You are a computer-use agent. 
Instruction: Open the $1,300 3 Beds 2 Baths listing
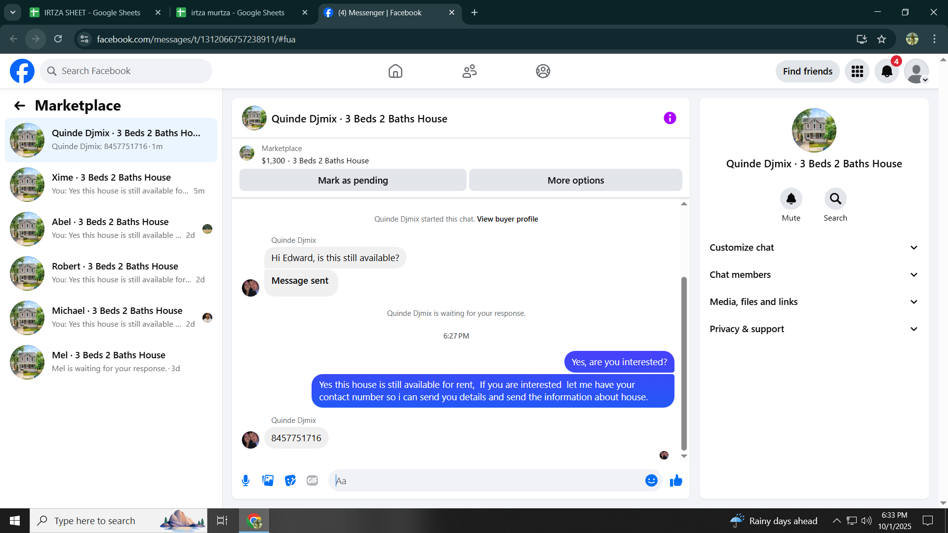point(315,161)
